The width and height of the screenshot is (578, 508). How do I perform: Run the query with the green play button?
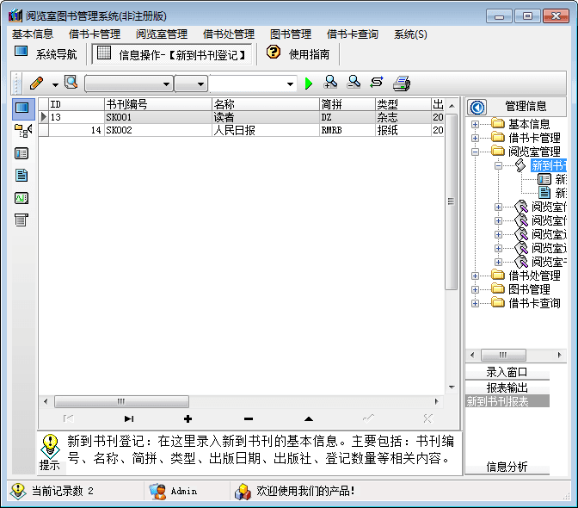(309, 84)
